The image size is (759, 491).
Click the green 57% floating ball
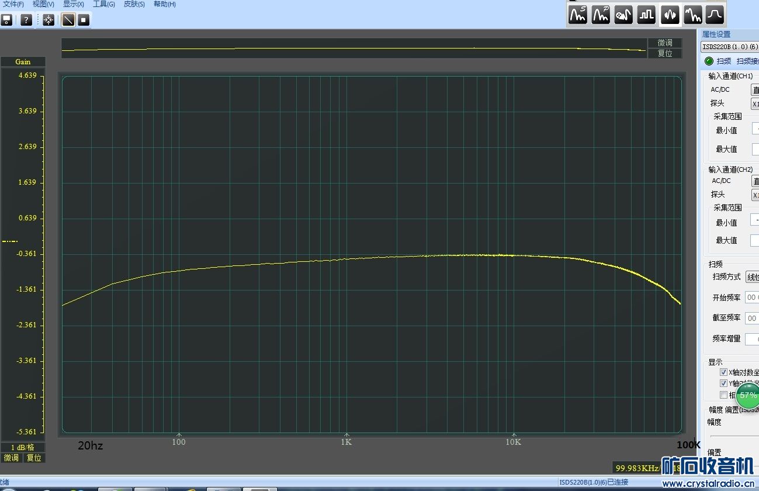(x=748, y=396)
